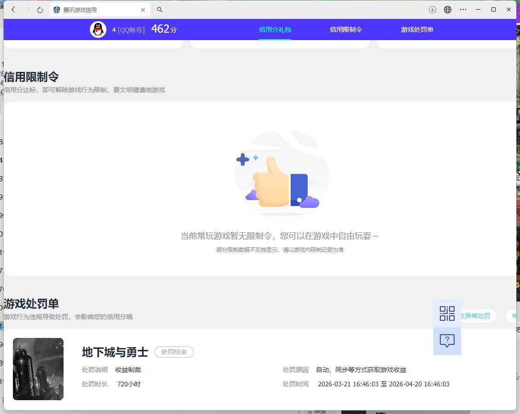Screen dimensions: 520x414
Task: Click the 720小时 penalty duration
Action: [x=129, y=384]
